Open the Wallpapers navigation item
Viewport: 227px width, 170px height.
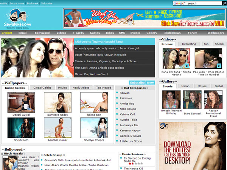(216, 33)
